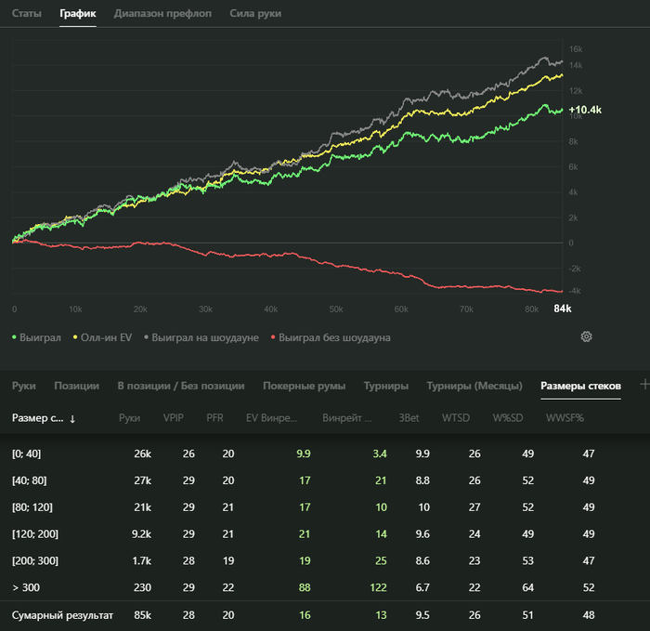This screenshot has width=650, height=631.
Task: Click the 85k total hands value
Action: (x=142, y=615)
